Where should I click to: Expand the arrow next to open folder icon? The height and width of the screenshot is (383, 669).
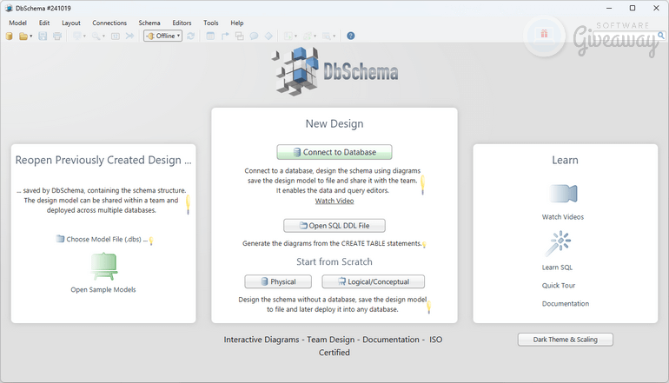(32, 36)
